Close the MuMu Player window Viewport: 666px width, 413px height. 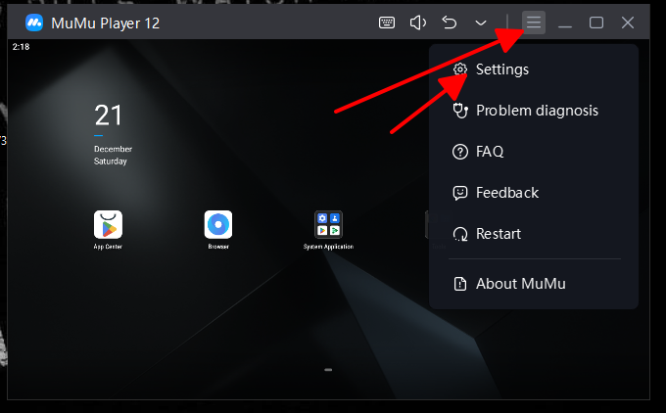coord(628,23)
